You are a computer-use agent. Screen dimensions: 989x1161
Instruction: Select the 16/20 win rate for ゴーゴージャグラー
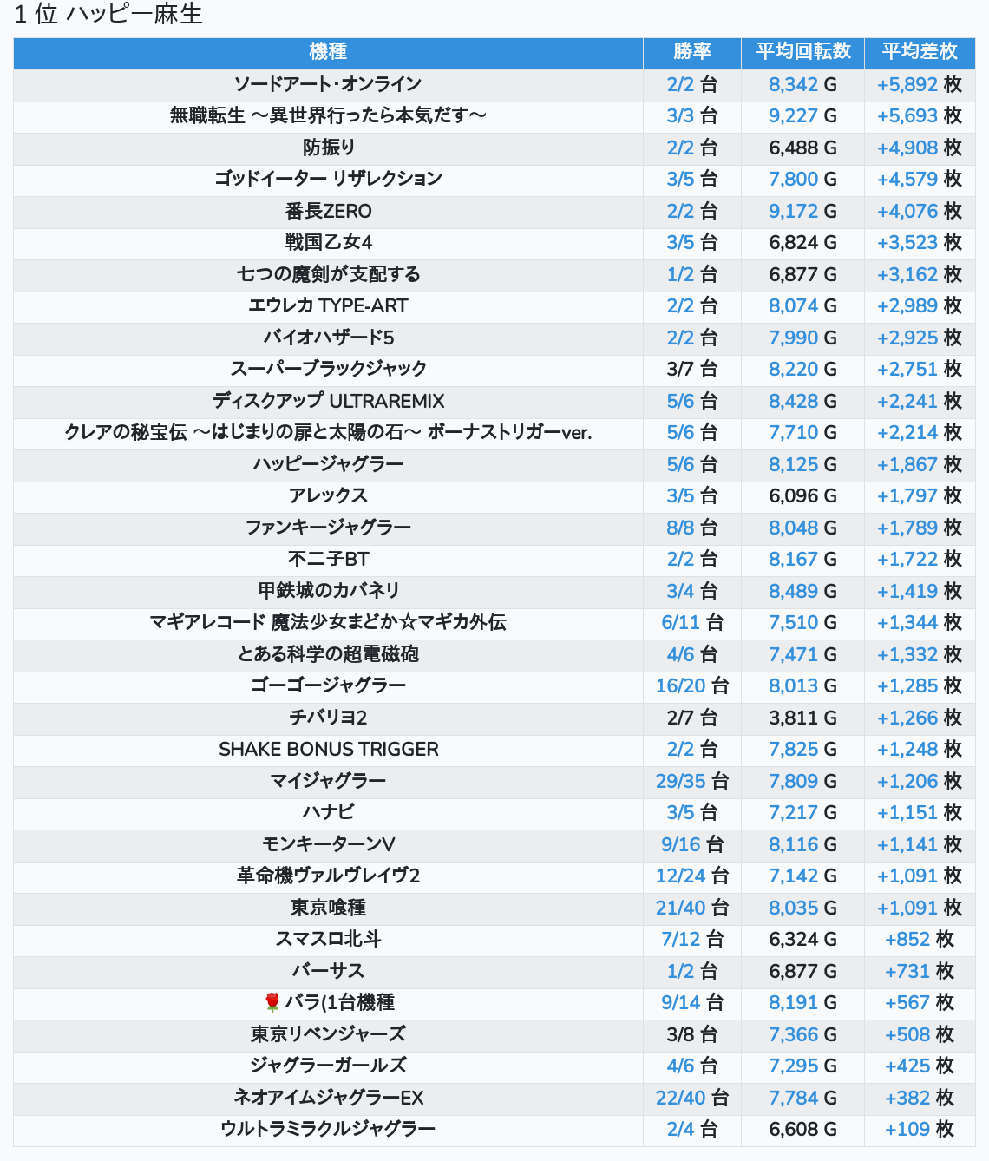680,686
